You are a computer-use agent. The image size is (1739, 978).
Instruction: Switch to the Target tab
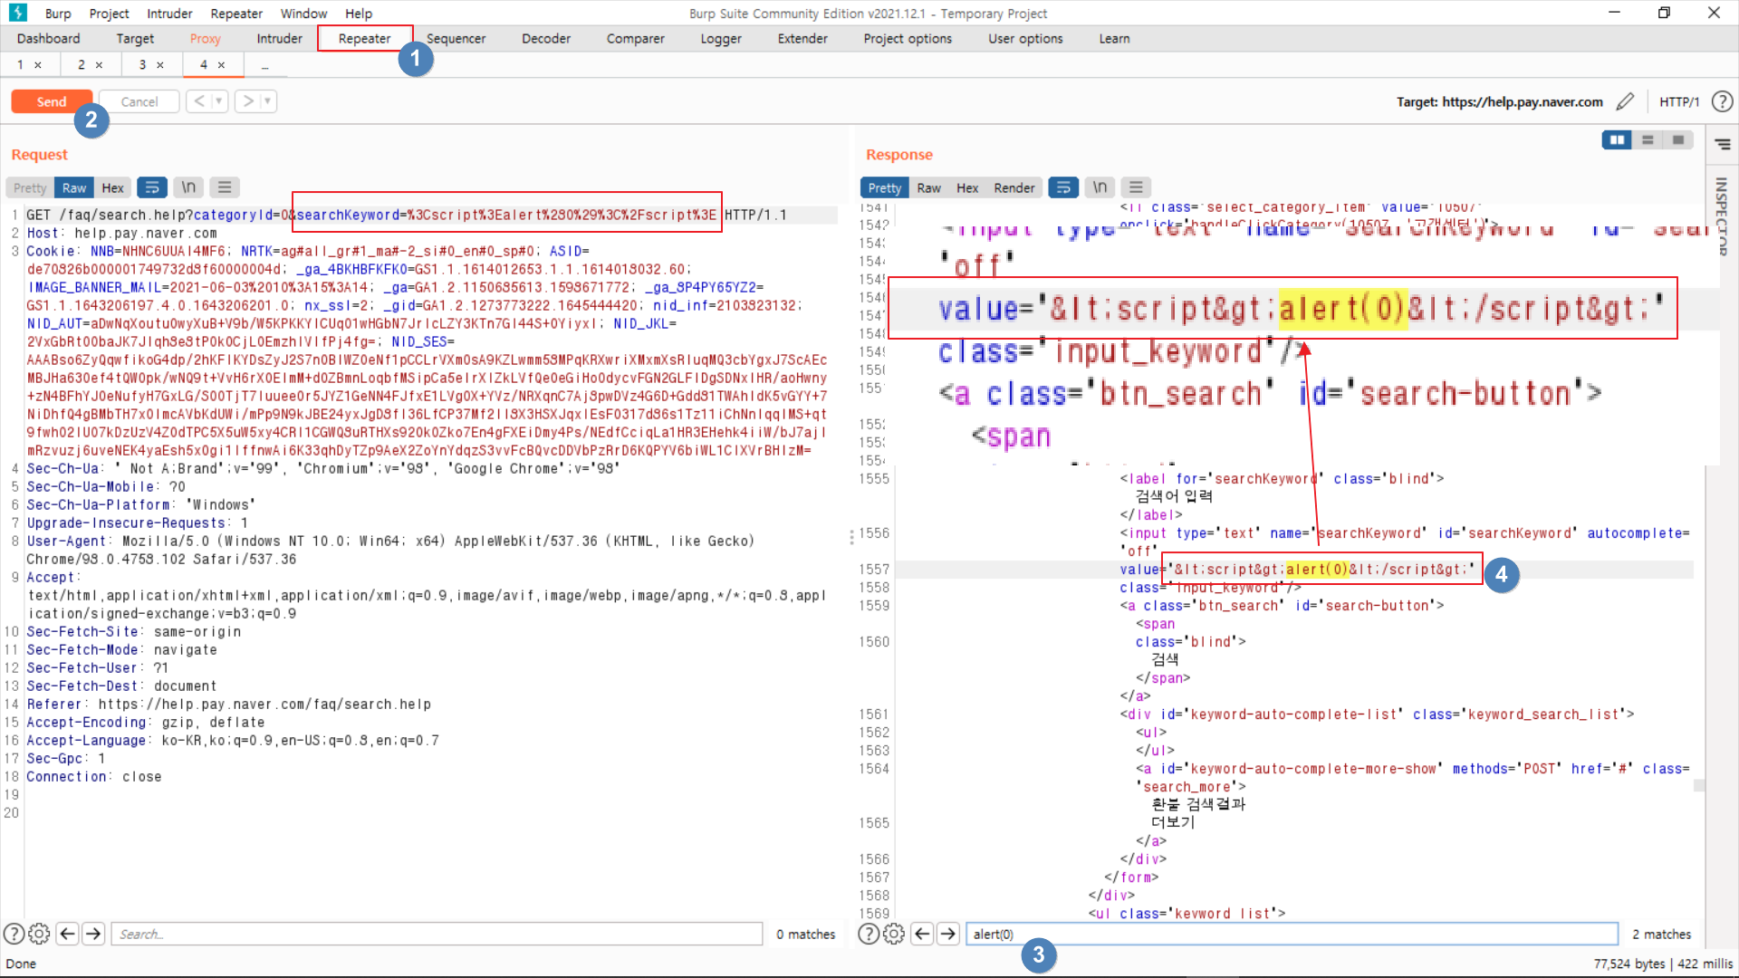point(135,38)
